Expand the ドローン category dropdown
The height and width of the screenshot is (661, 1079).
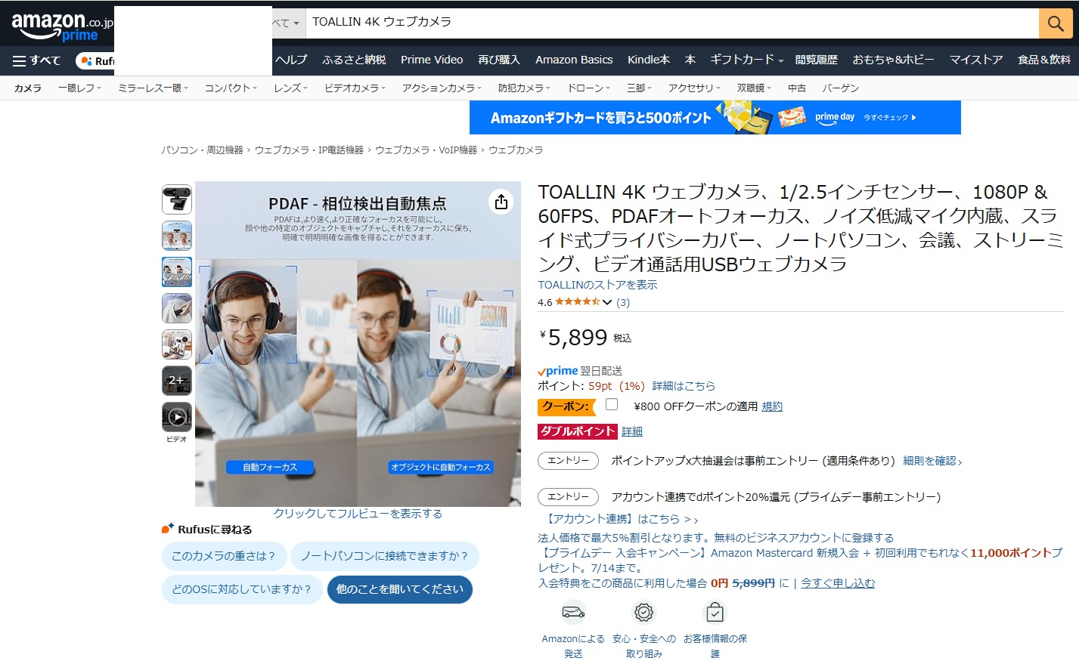(x=589, y=88)
